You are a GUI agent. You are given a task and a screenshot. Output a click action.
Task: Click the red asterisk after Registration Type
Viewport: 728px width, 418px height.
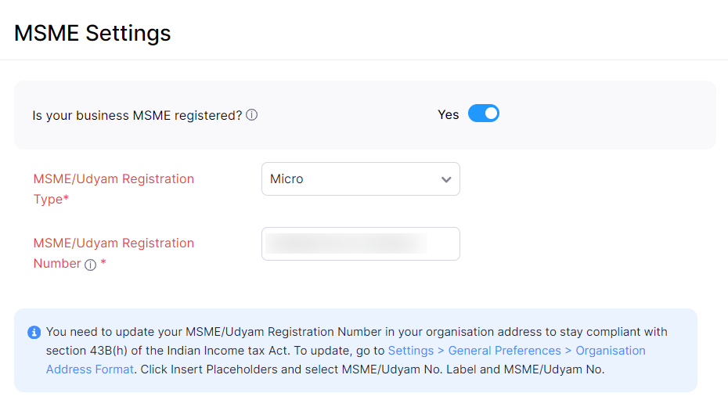pyautogui.click(x=66, y=200)
